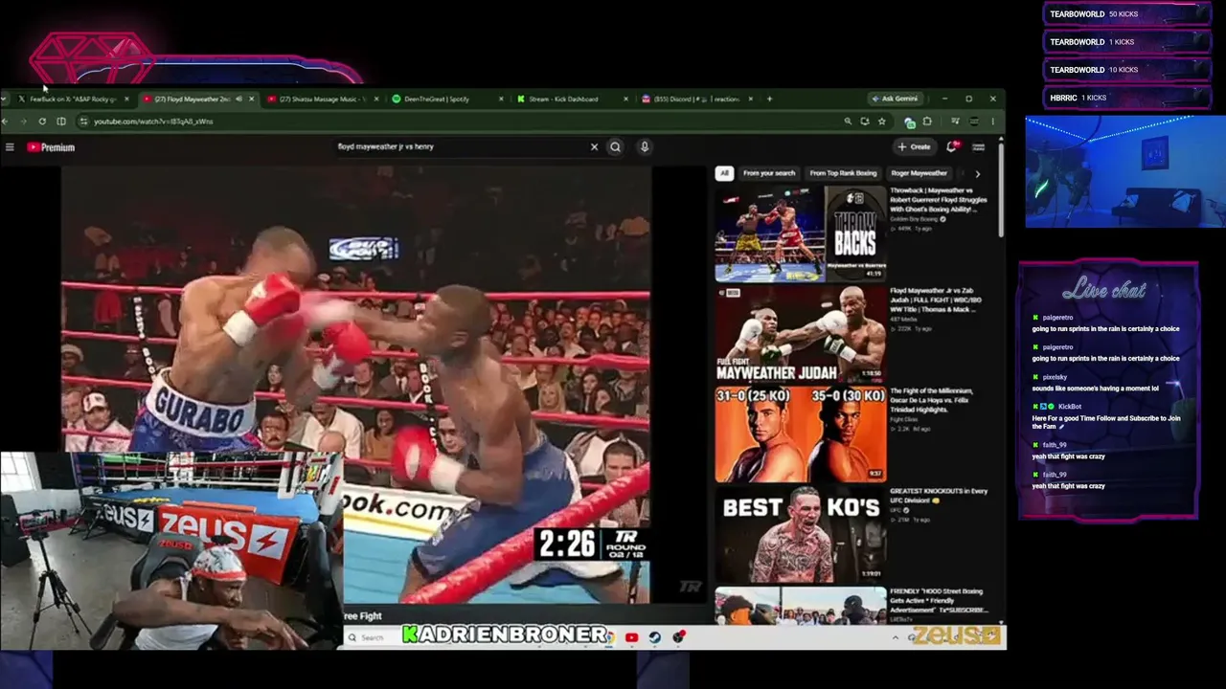Close the Spotify DeenTheGreat tab

tap(501, 99)
